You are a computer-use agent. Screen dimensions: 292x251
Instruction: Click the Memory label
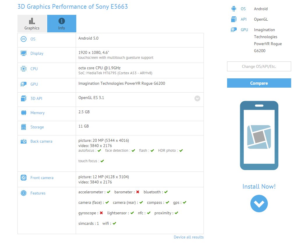click(38, 113)
